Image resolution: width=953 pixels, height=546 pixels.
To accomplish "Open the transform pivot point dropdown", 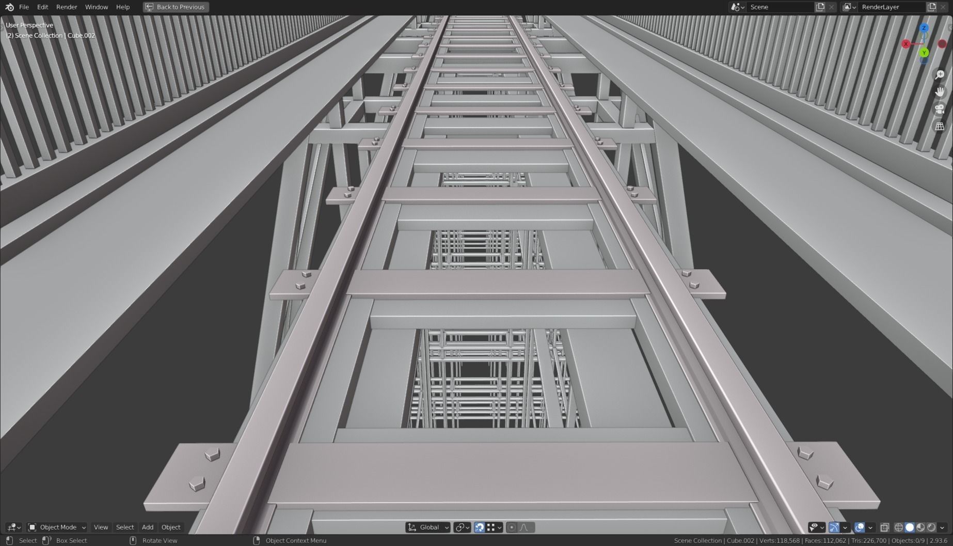I will coord(462,527).
